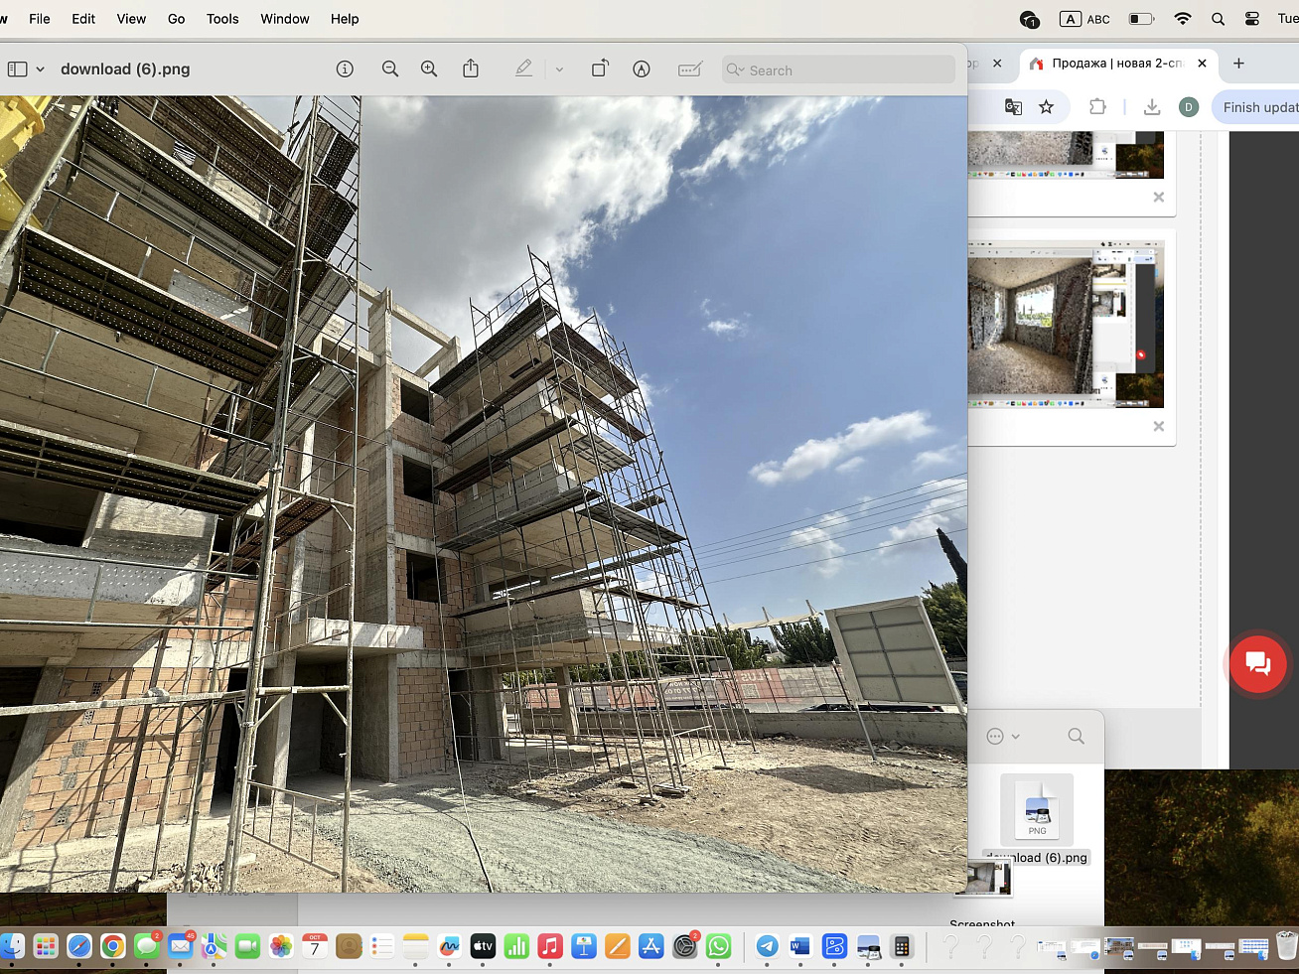Open the Tools menu in menu bar
Viewport: 1299px width, 974px height.
pyautogui.click(x=222, y=19)
